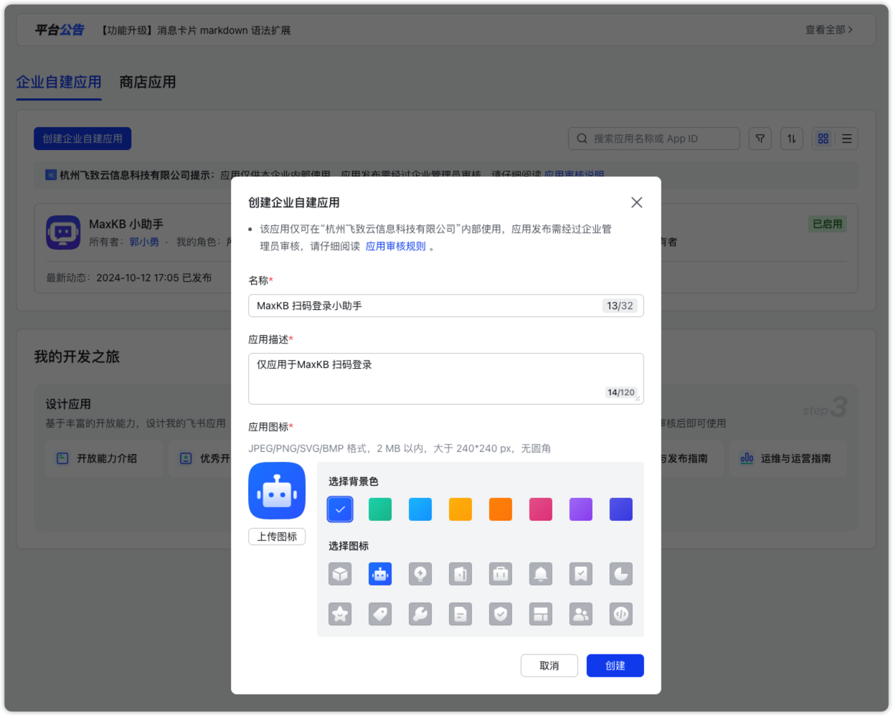The image size is (893, 716).
Task: Pick the pink background color
Action: (541, 509)
